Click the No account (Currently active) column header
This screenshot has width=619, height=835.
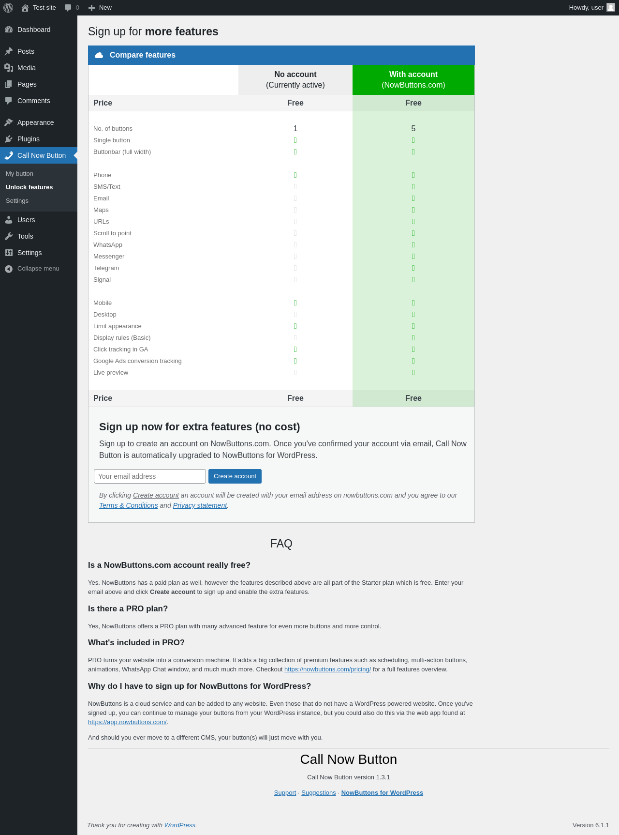(295, 80)
